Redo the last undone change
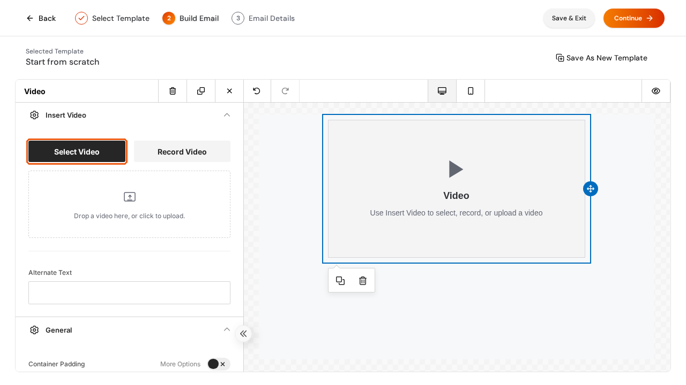Screen dimensions: 686x385 click(285, 91)
